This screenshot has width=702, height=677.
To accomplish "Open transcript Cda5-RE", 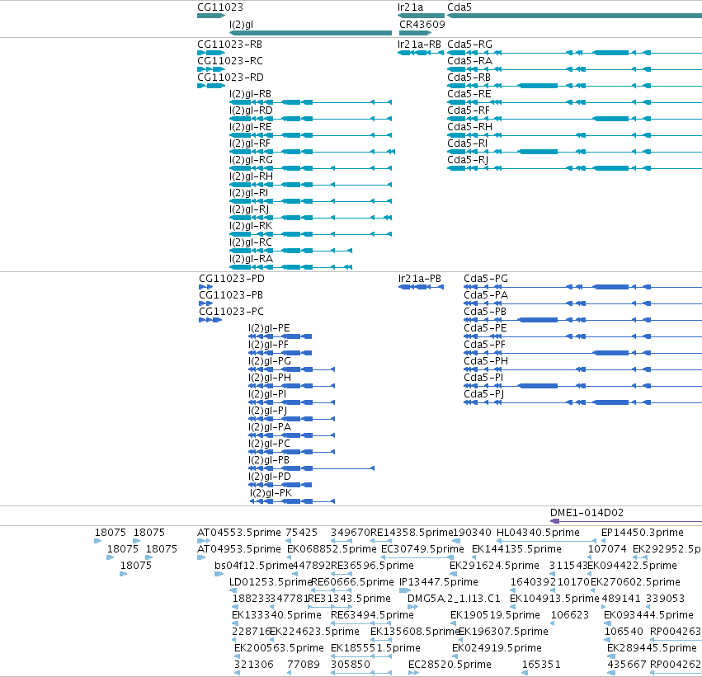I will 574,102.
